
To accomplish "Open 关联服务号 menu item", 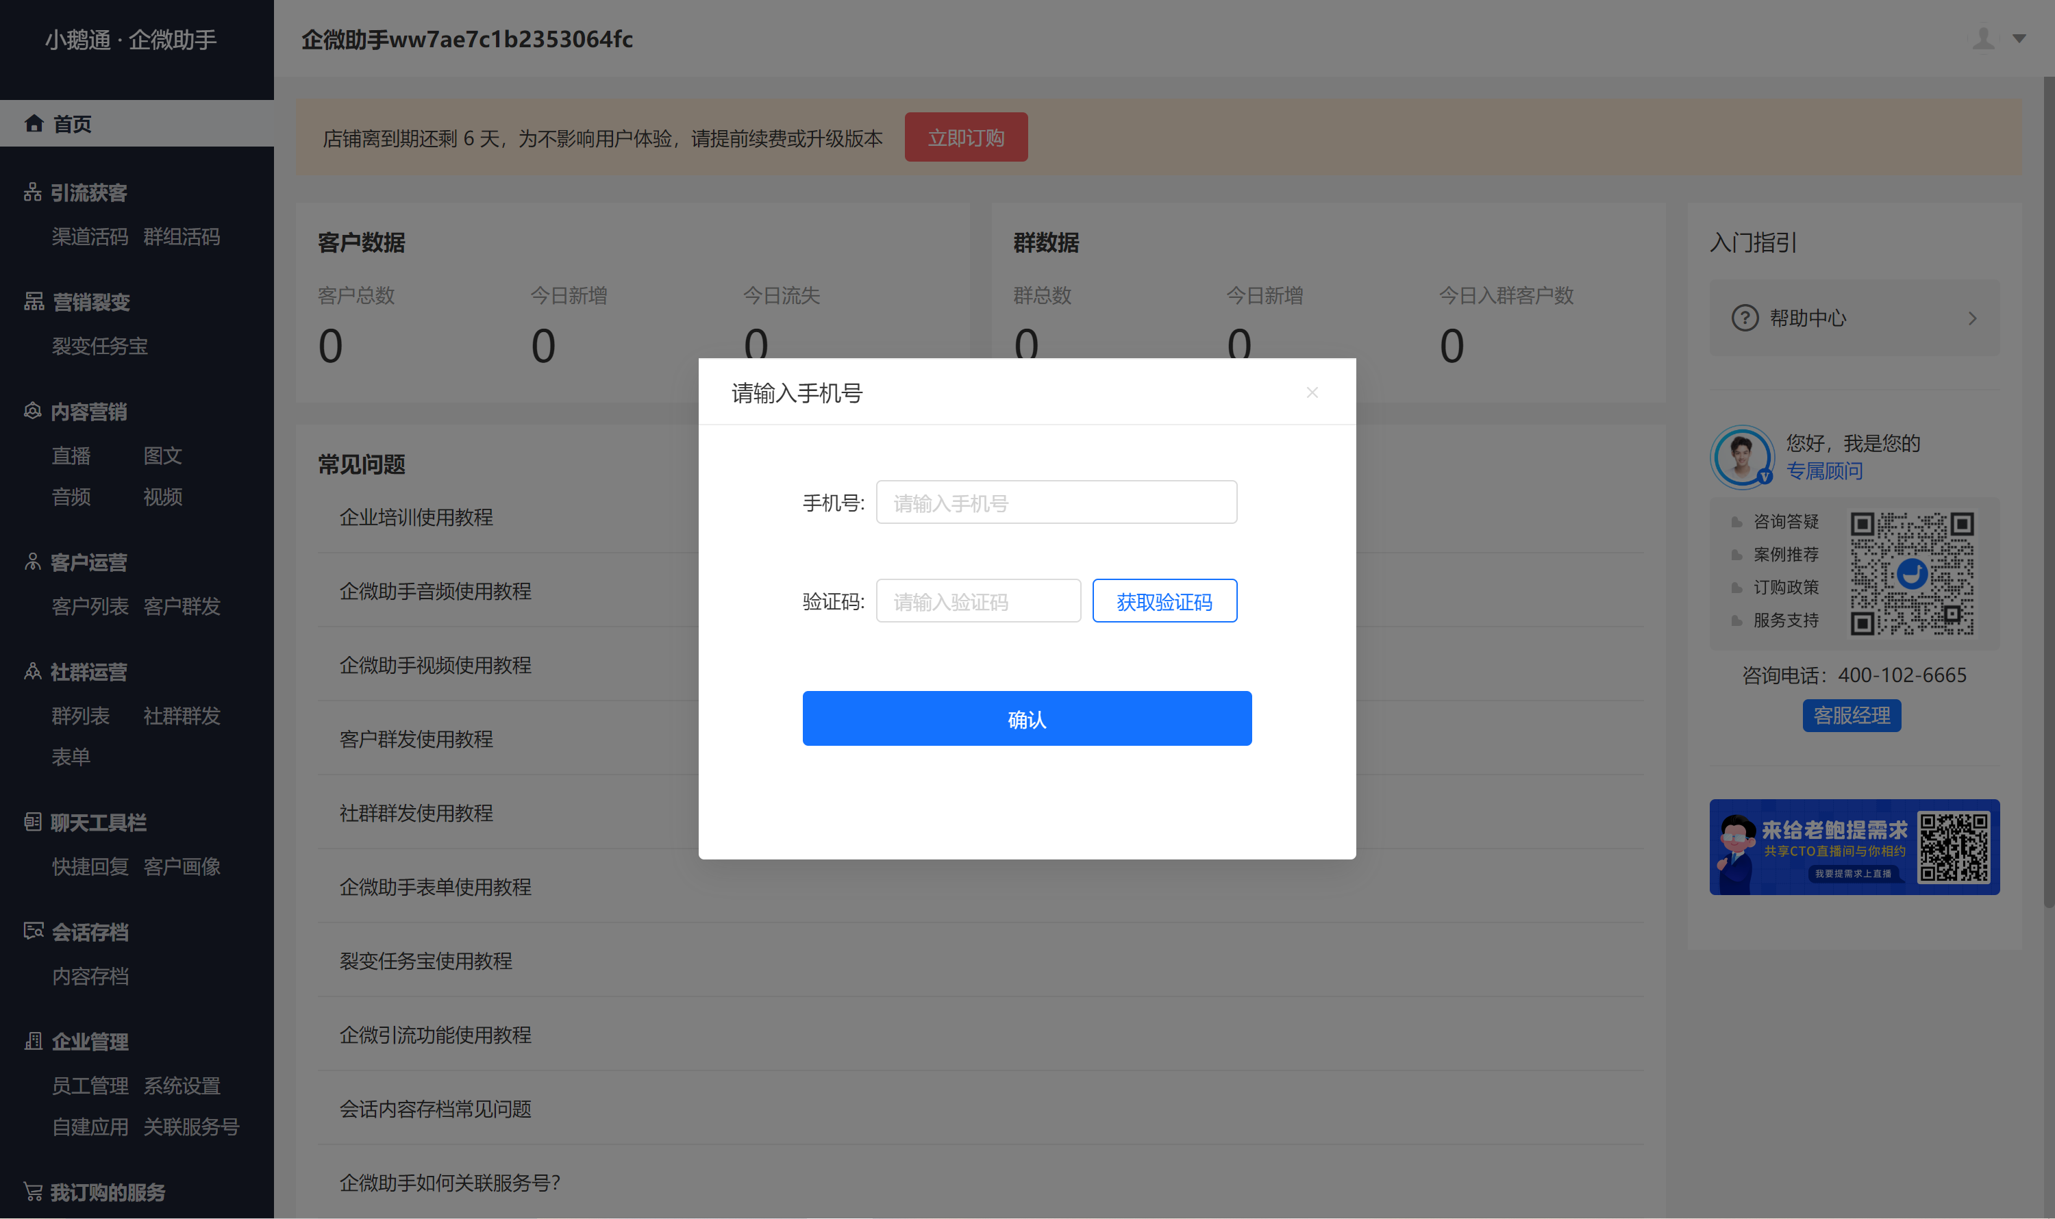I will [x=191, y=1127].
